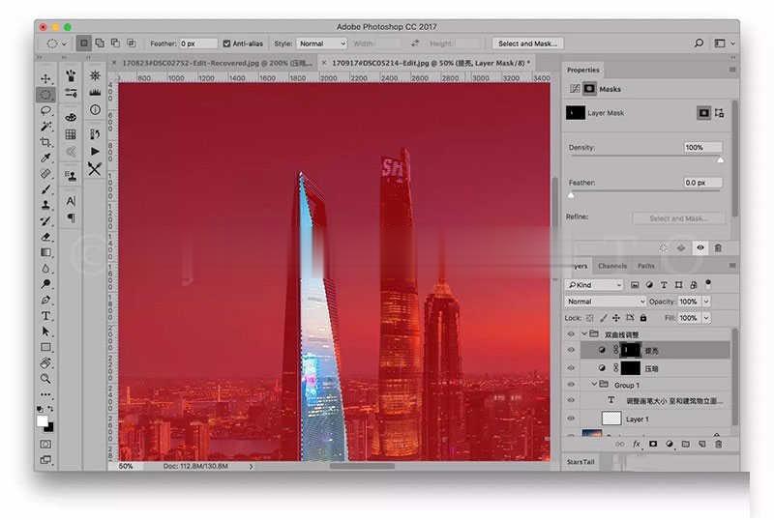This screenshot has height=520, width=774.
Task: Open the layer blend mode dropdown
Action: (x=606, y=302)
